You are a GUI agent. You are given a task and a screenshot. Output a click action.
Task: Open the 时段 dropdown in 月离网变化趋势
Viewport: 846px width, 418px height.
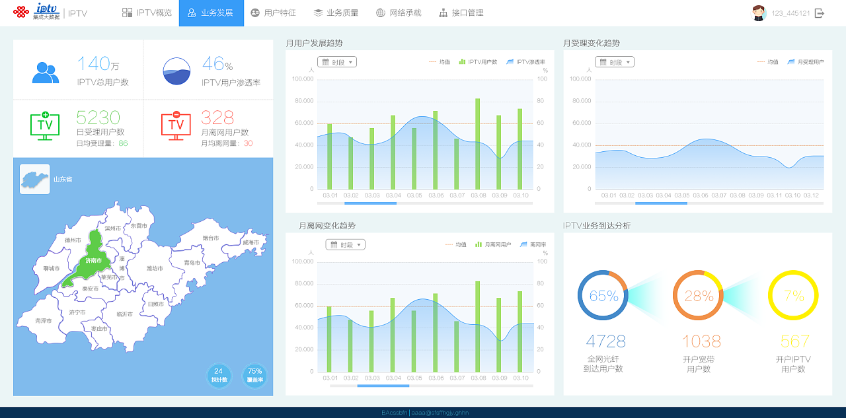[x=344, y=244]
